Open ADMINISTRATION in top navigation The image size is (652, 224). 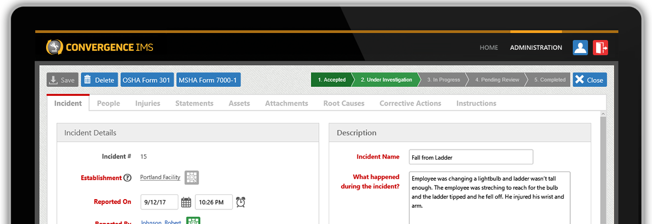[x=536, y=48]
